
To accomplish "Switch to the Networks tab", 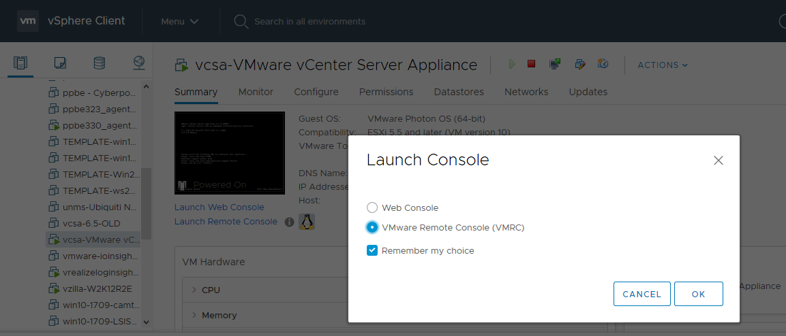I will [526, 92].
